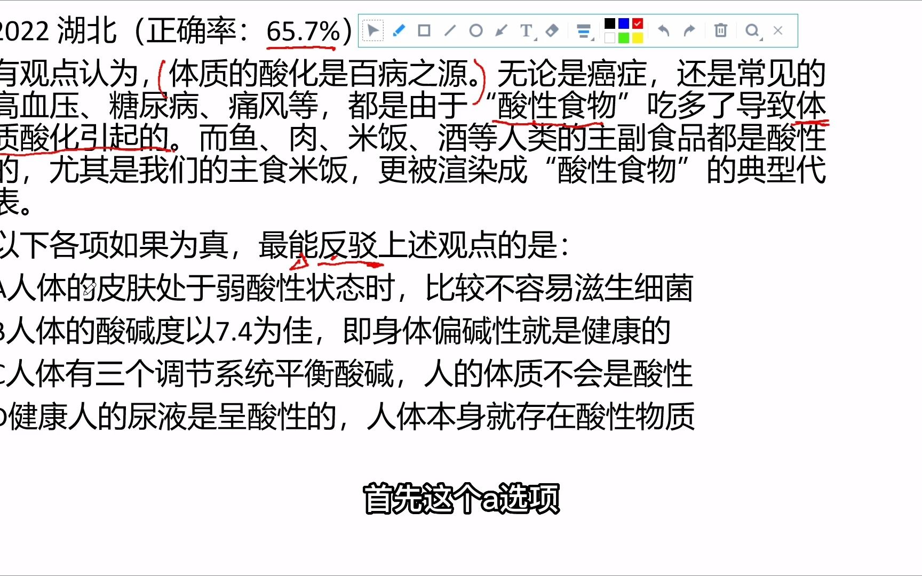Choose the yellow color swatch
Viewport: 922px width, 576px height.
tap(638, 38)
